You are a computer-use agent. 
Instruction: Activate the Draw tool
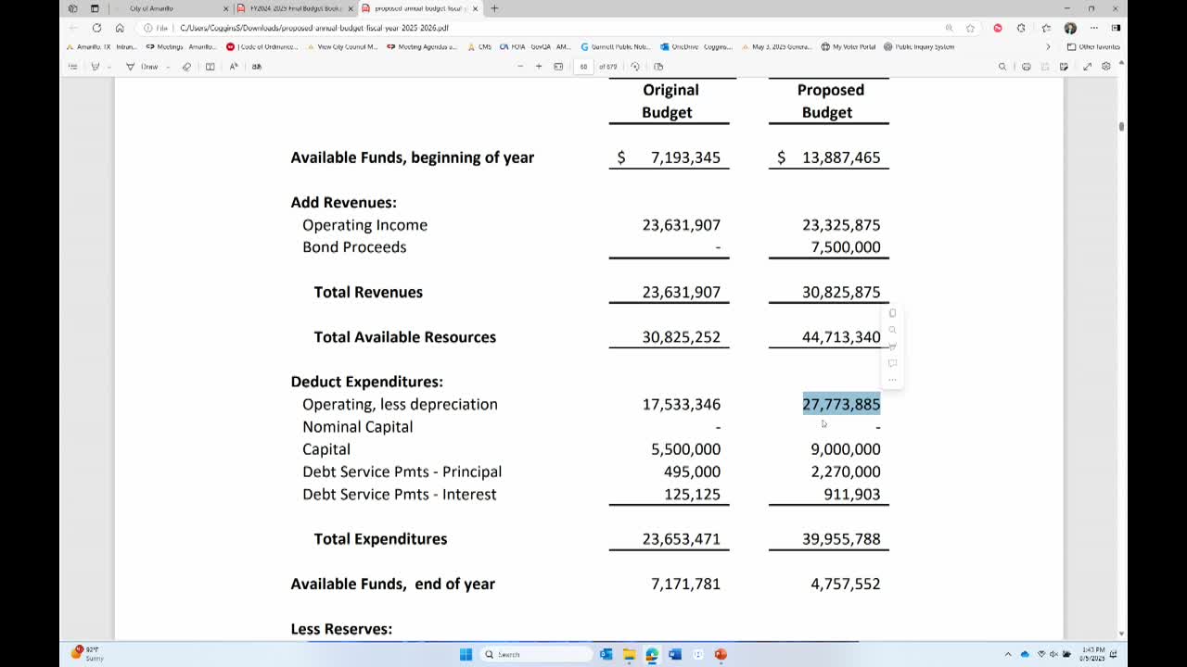(x=143, y=67)
